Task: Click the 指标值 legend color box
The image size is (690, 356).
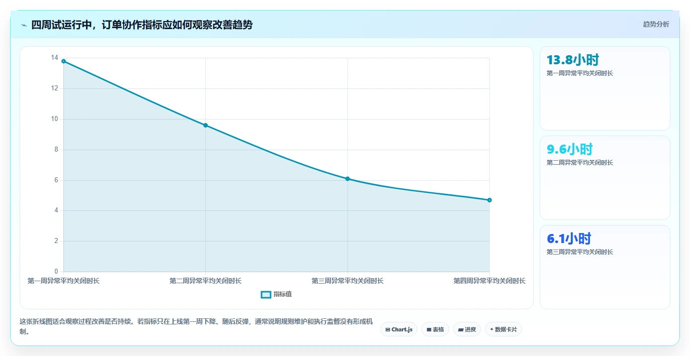Action: click(266, 294)
